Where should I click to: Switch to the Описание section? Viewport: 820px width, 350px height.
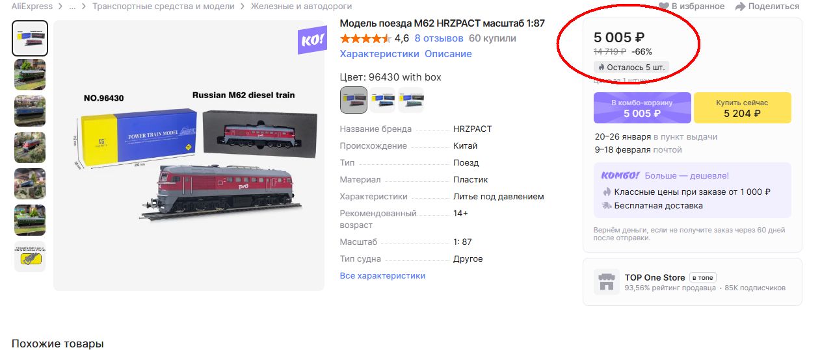point(448,54)
